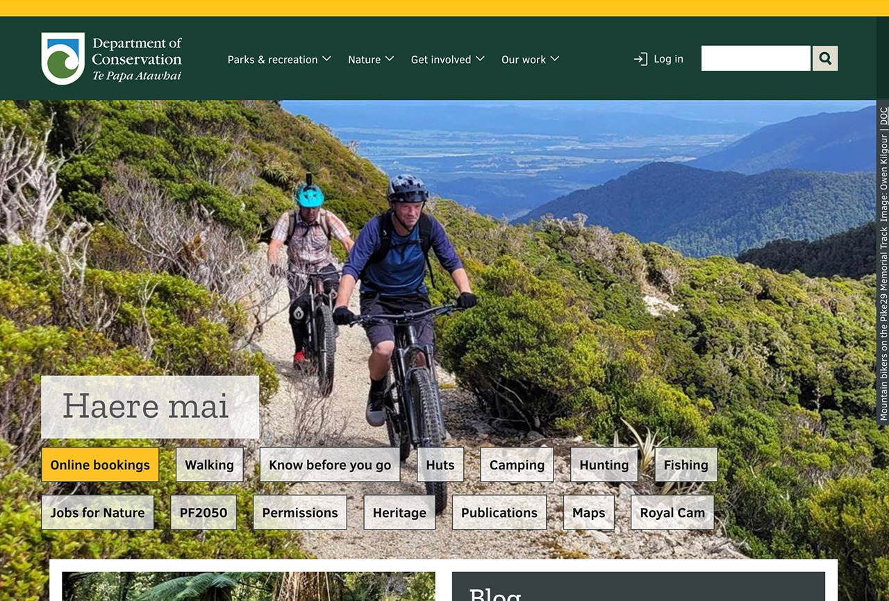889x601 pixels.
Task: Open Know before you go
Action: [x=330, y=465]
